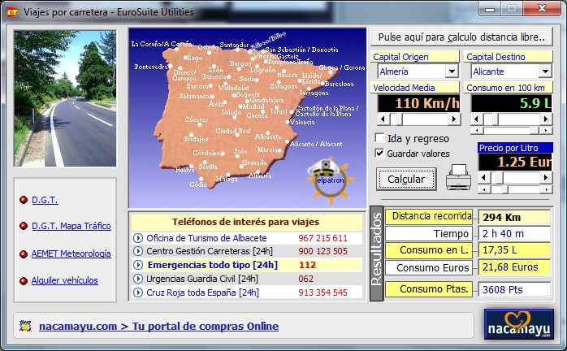
Task: Uncheck the Guardar valores checkbox
Action: pyautogui.click(x=379, y=153)
